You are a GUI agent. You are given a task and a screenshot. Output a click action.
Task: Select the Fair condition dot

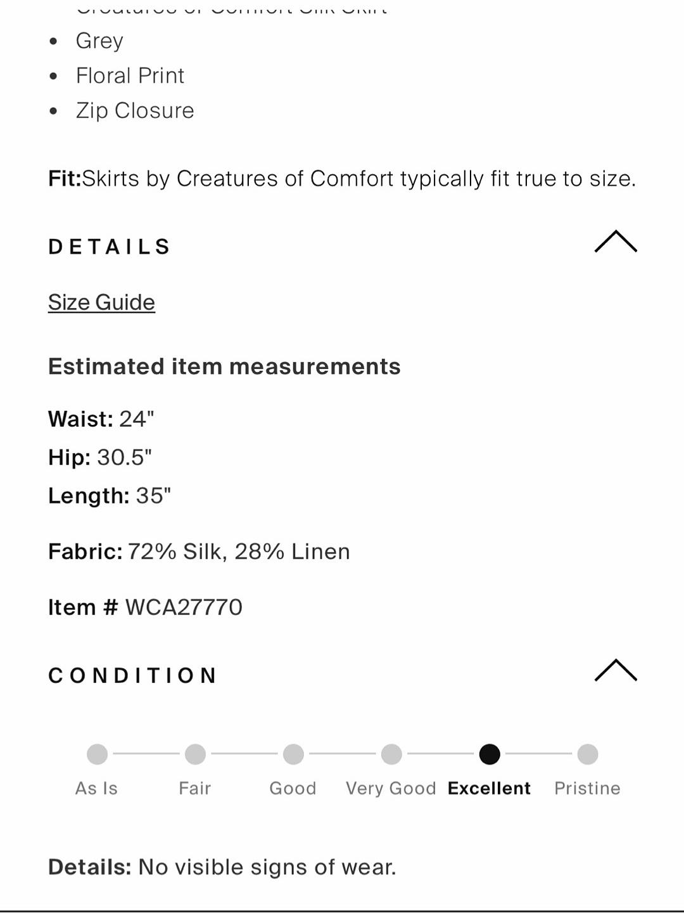[195, 754]
